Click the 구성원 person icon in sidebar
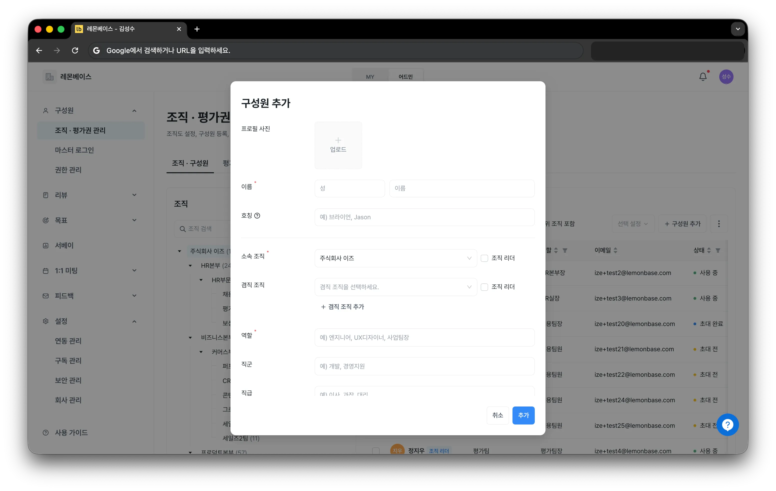The height and width of the screenshot is (491, 776). coord(46,110)
